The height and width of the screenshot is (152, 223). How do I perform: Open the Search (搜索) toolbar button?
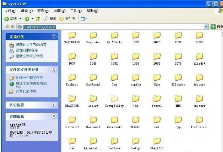[x=51, y=19]
